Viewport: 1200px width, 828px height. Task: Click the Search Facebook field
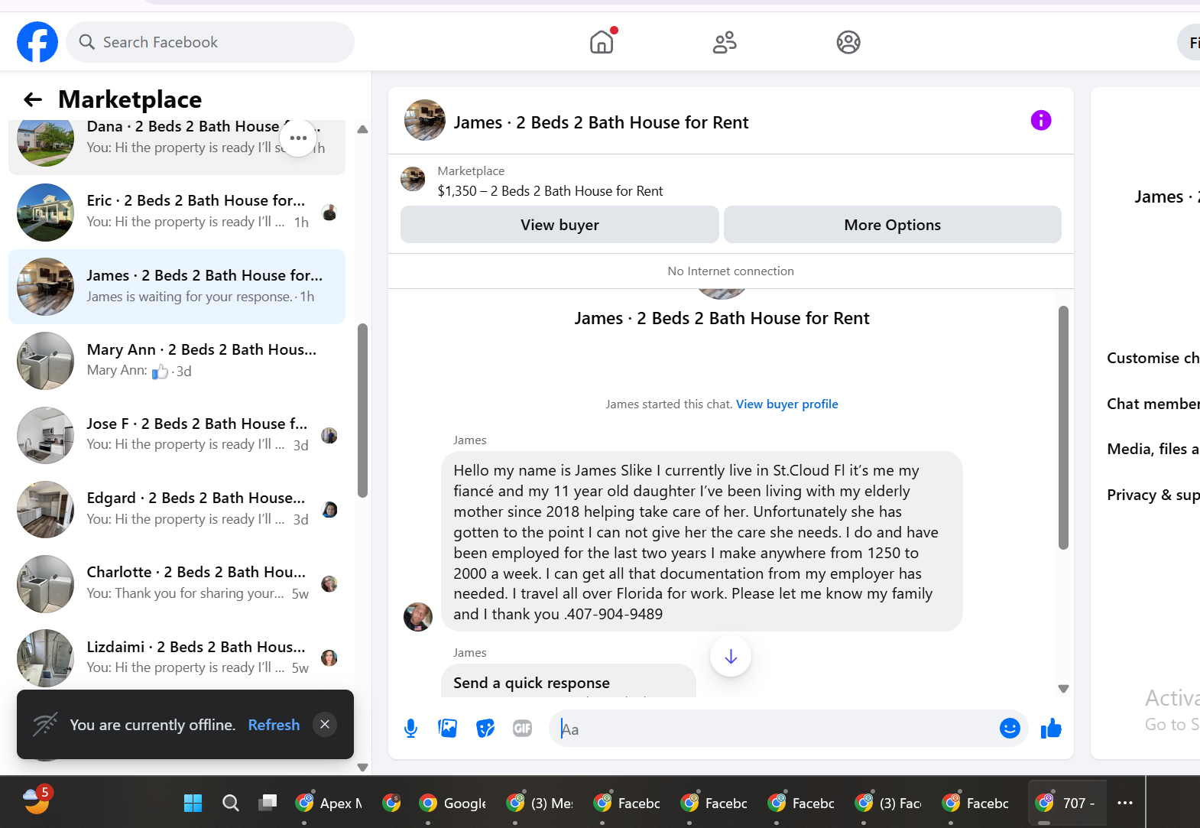210,42
